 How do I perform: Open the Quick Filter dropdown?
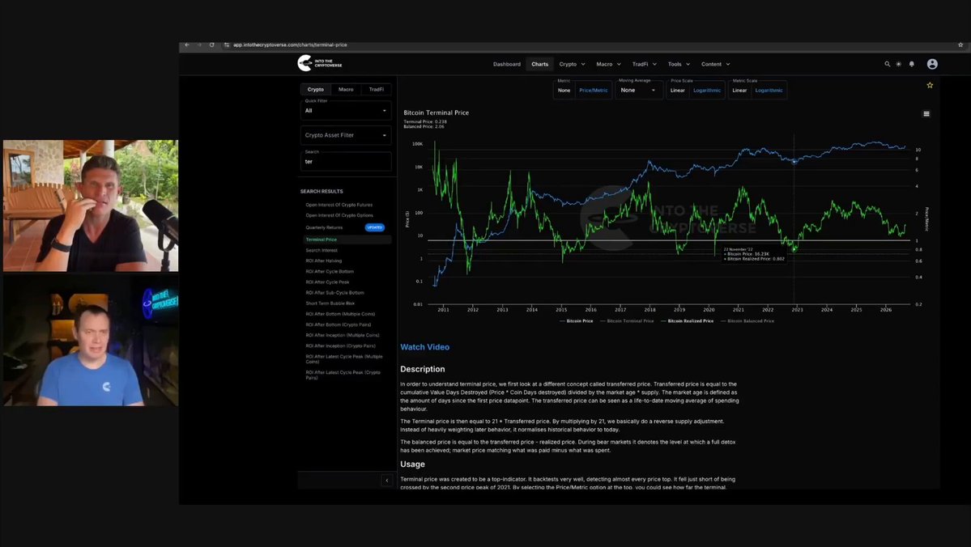click(x=346, y=110)
